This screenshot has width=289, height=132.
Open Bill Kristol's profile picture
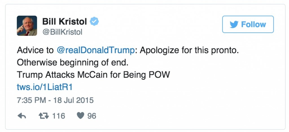pyautogui.click(x=27, y=26)
